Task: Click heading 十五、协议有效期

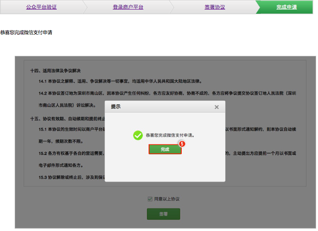Action: 68,119
